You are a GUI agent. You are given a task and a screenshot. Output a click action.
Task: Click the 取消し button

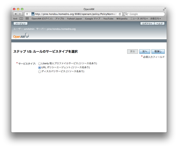[x=158, y=51]
